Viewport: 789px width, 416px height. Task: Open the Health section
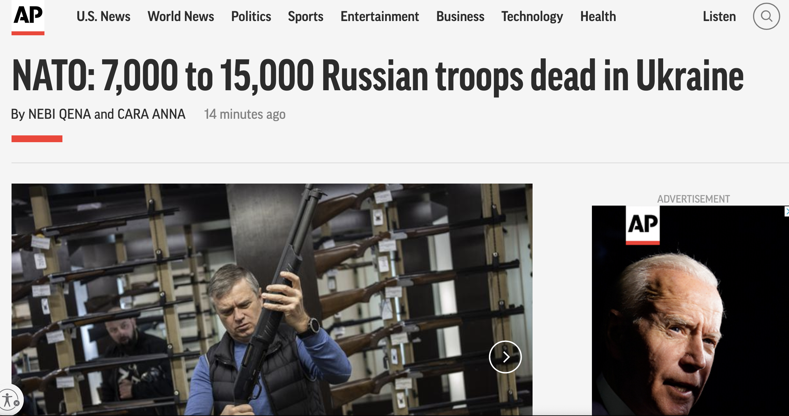tap(598, 16)
